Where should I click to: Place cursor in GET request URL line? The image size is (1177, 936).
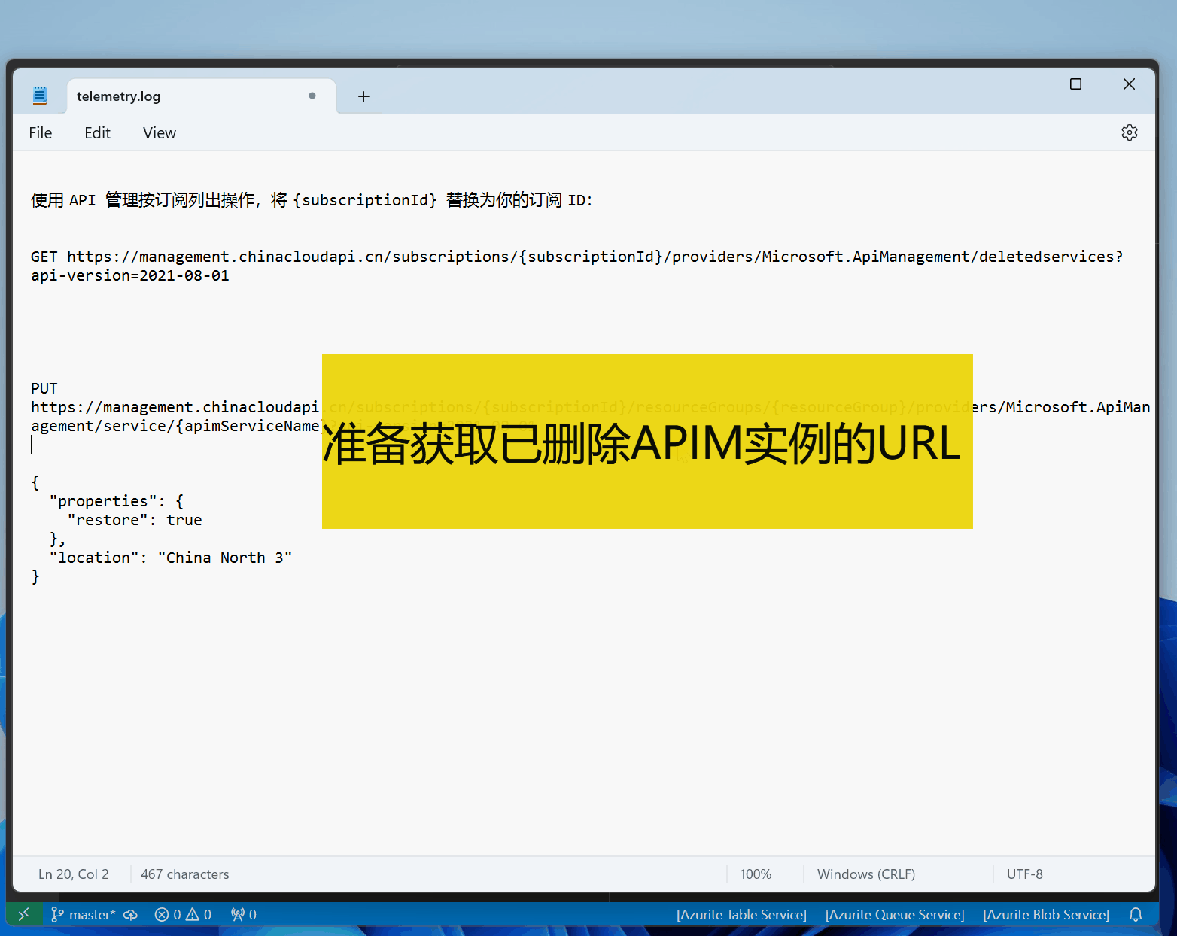click(x=527, y=257)
